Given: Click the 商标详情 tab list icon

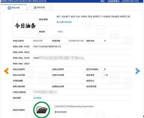Looking at the screenshot, I should point(9,8).
